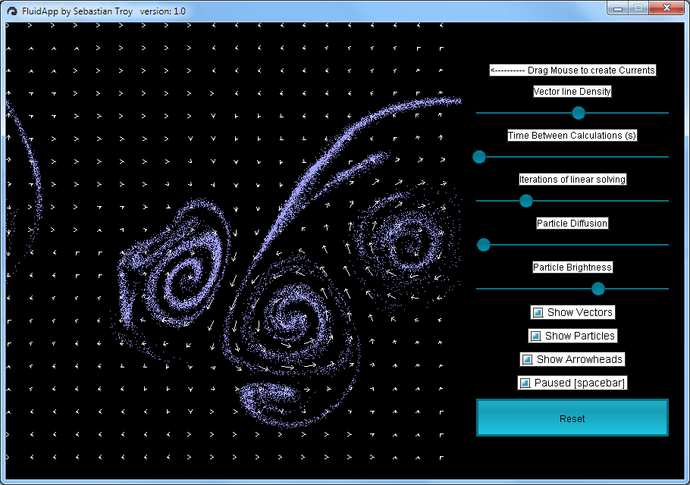This screenshot has height=485, width=690.
Task: Toggle the Paused [spacebar] checkbox
Action: click(525, 383)
